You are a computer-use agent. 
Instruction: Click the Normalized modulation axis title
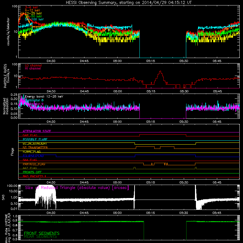coord(6,106)
